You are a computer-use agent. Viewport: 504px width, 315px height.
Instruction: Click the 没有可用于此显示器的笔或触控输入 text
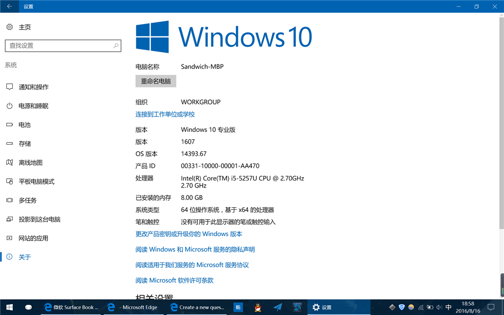point(228,222)
